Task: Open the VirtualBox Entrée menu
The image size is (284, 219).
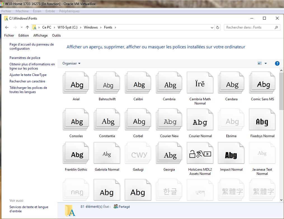Action: 50,11
